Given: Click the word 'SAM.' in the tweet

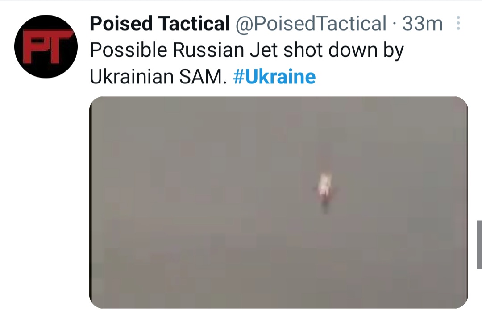Looking at the screenshot, I should pyautogui.click(x=203, y=77).
